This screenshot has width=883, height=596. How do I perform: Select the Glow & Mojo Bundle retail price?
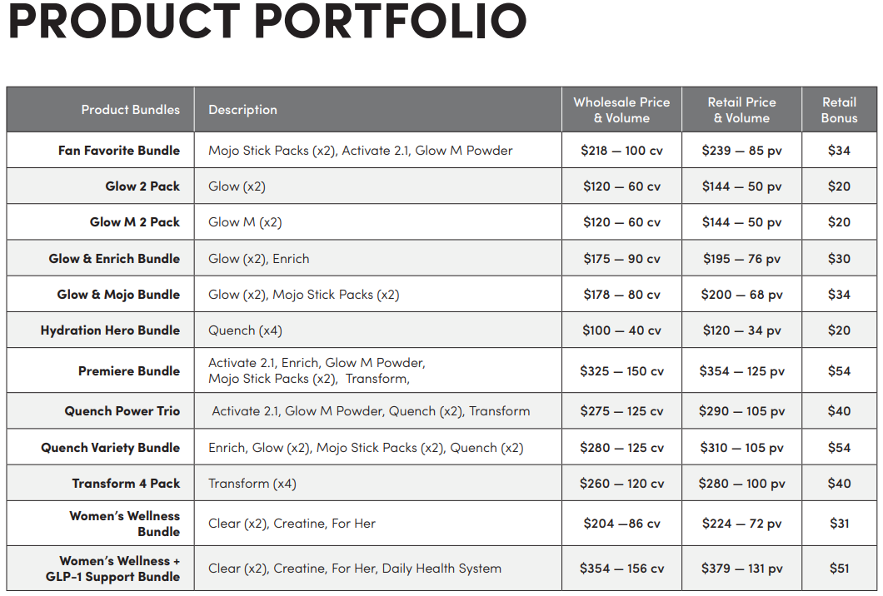pyautogui.click(x=741, y=295)
